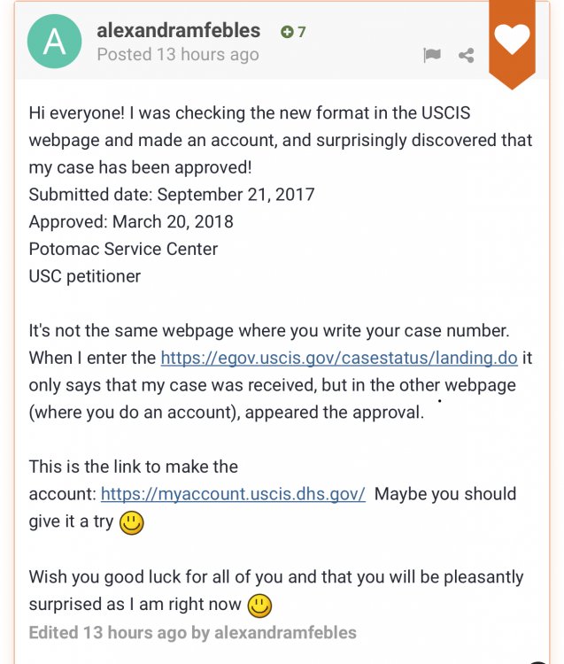This screenshot has height=664, width=564.
Task: Click the smiley emoji after "right now"
Action: [x=259, y=606]
